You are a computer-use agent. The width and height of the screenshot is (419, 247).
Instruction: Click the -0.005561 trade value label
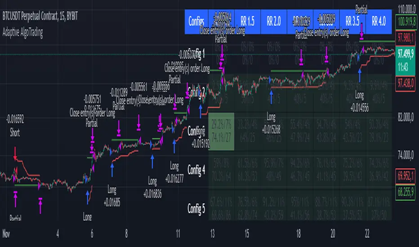click(x=138, y=87)
